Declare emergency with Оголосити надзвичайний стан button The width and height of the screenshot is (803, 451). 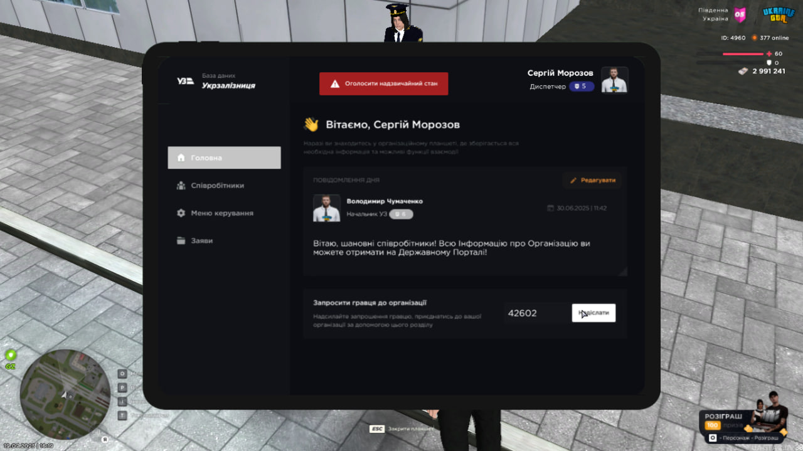pyautogui.click(x=383, y=83)
